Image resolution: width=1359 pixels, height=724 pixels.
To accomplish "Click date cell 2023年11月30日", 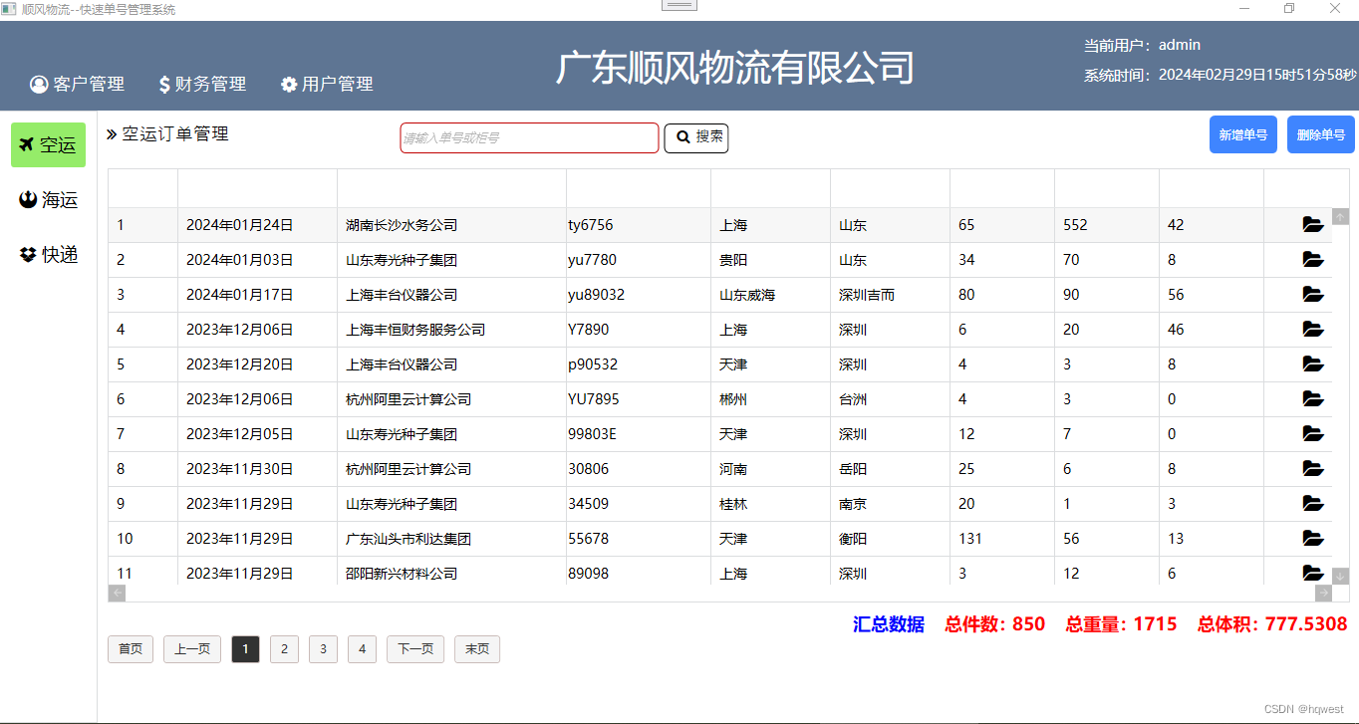I will pyautogui.click(x=240, y=469).
